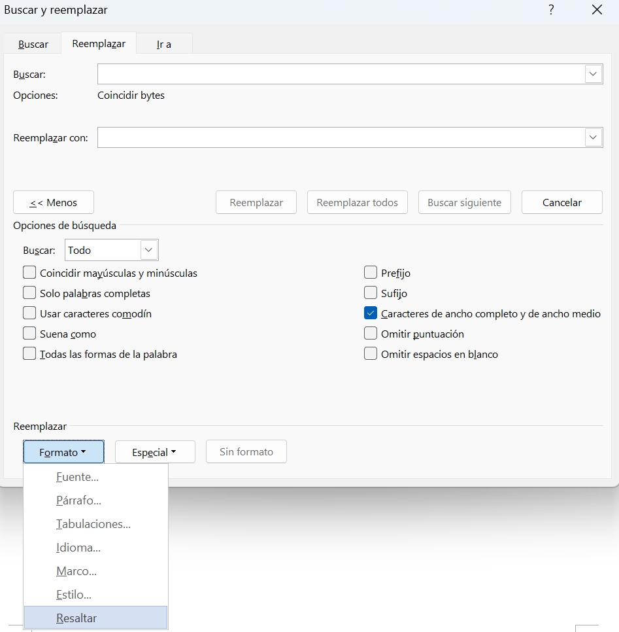Close the Buscar y reemplazar dialog

pyautogui.click(x=597, y=10)
